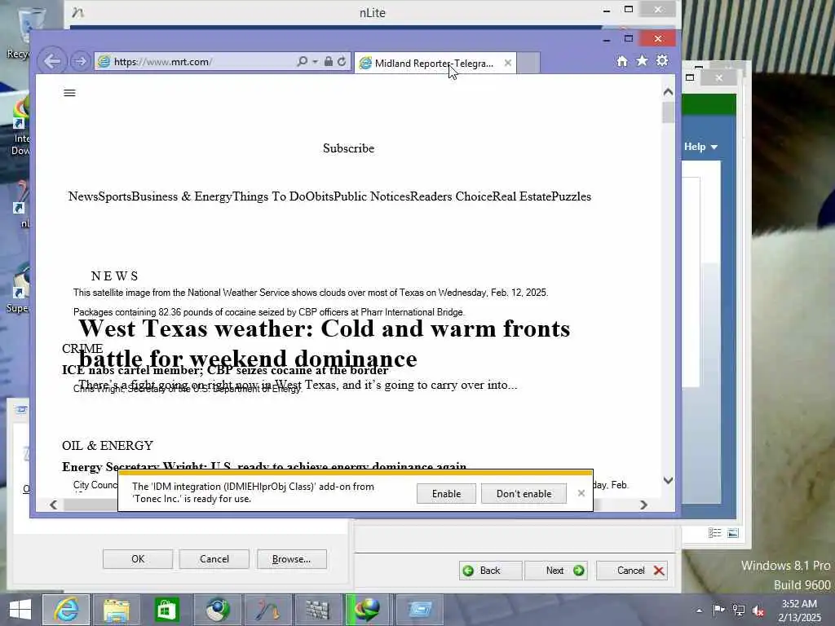The height and width of the screenshot is (626, 835).
Task: Open the brick wall firewall taskbar icon
Action: pyautogui.click(x=317, y=610)
